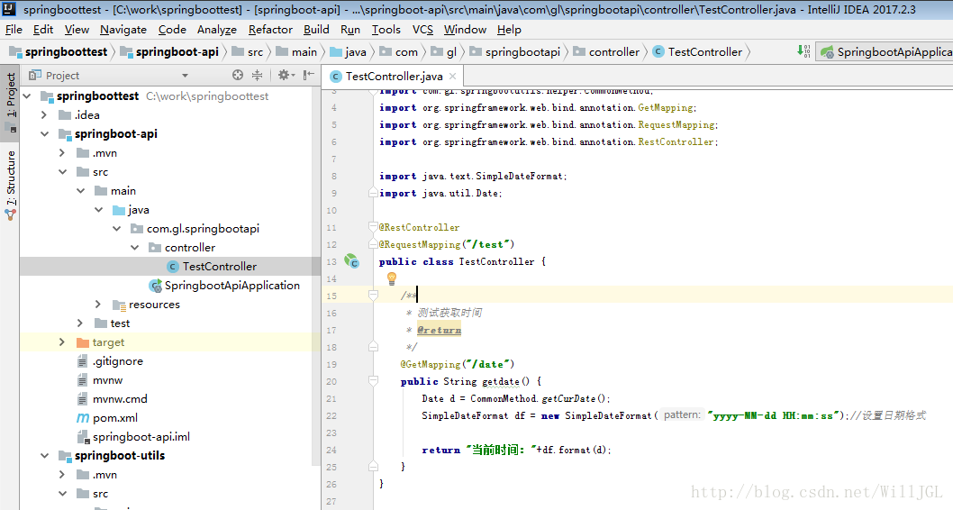Open Project panel settings gear
953x510 pixels.
(283, 76)
